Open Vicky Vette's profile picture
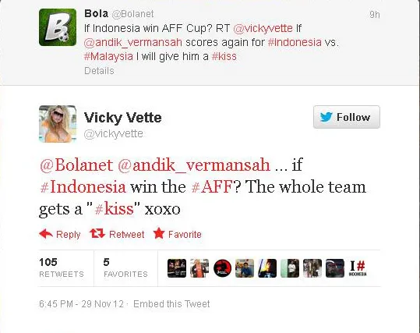Viewport: 420px width, 333px height. pos(58,123)
